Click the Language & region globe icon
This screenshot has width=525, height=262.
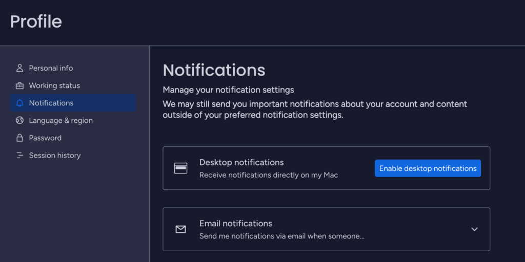tap(20, 120)
